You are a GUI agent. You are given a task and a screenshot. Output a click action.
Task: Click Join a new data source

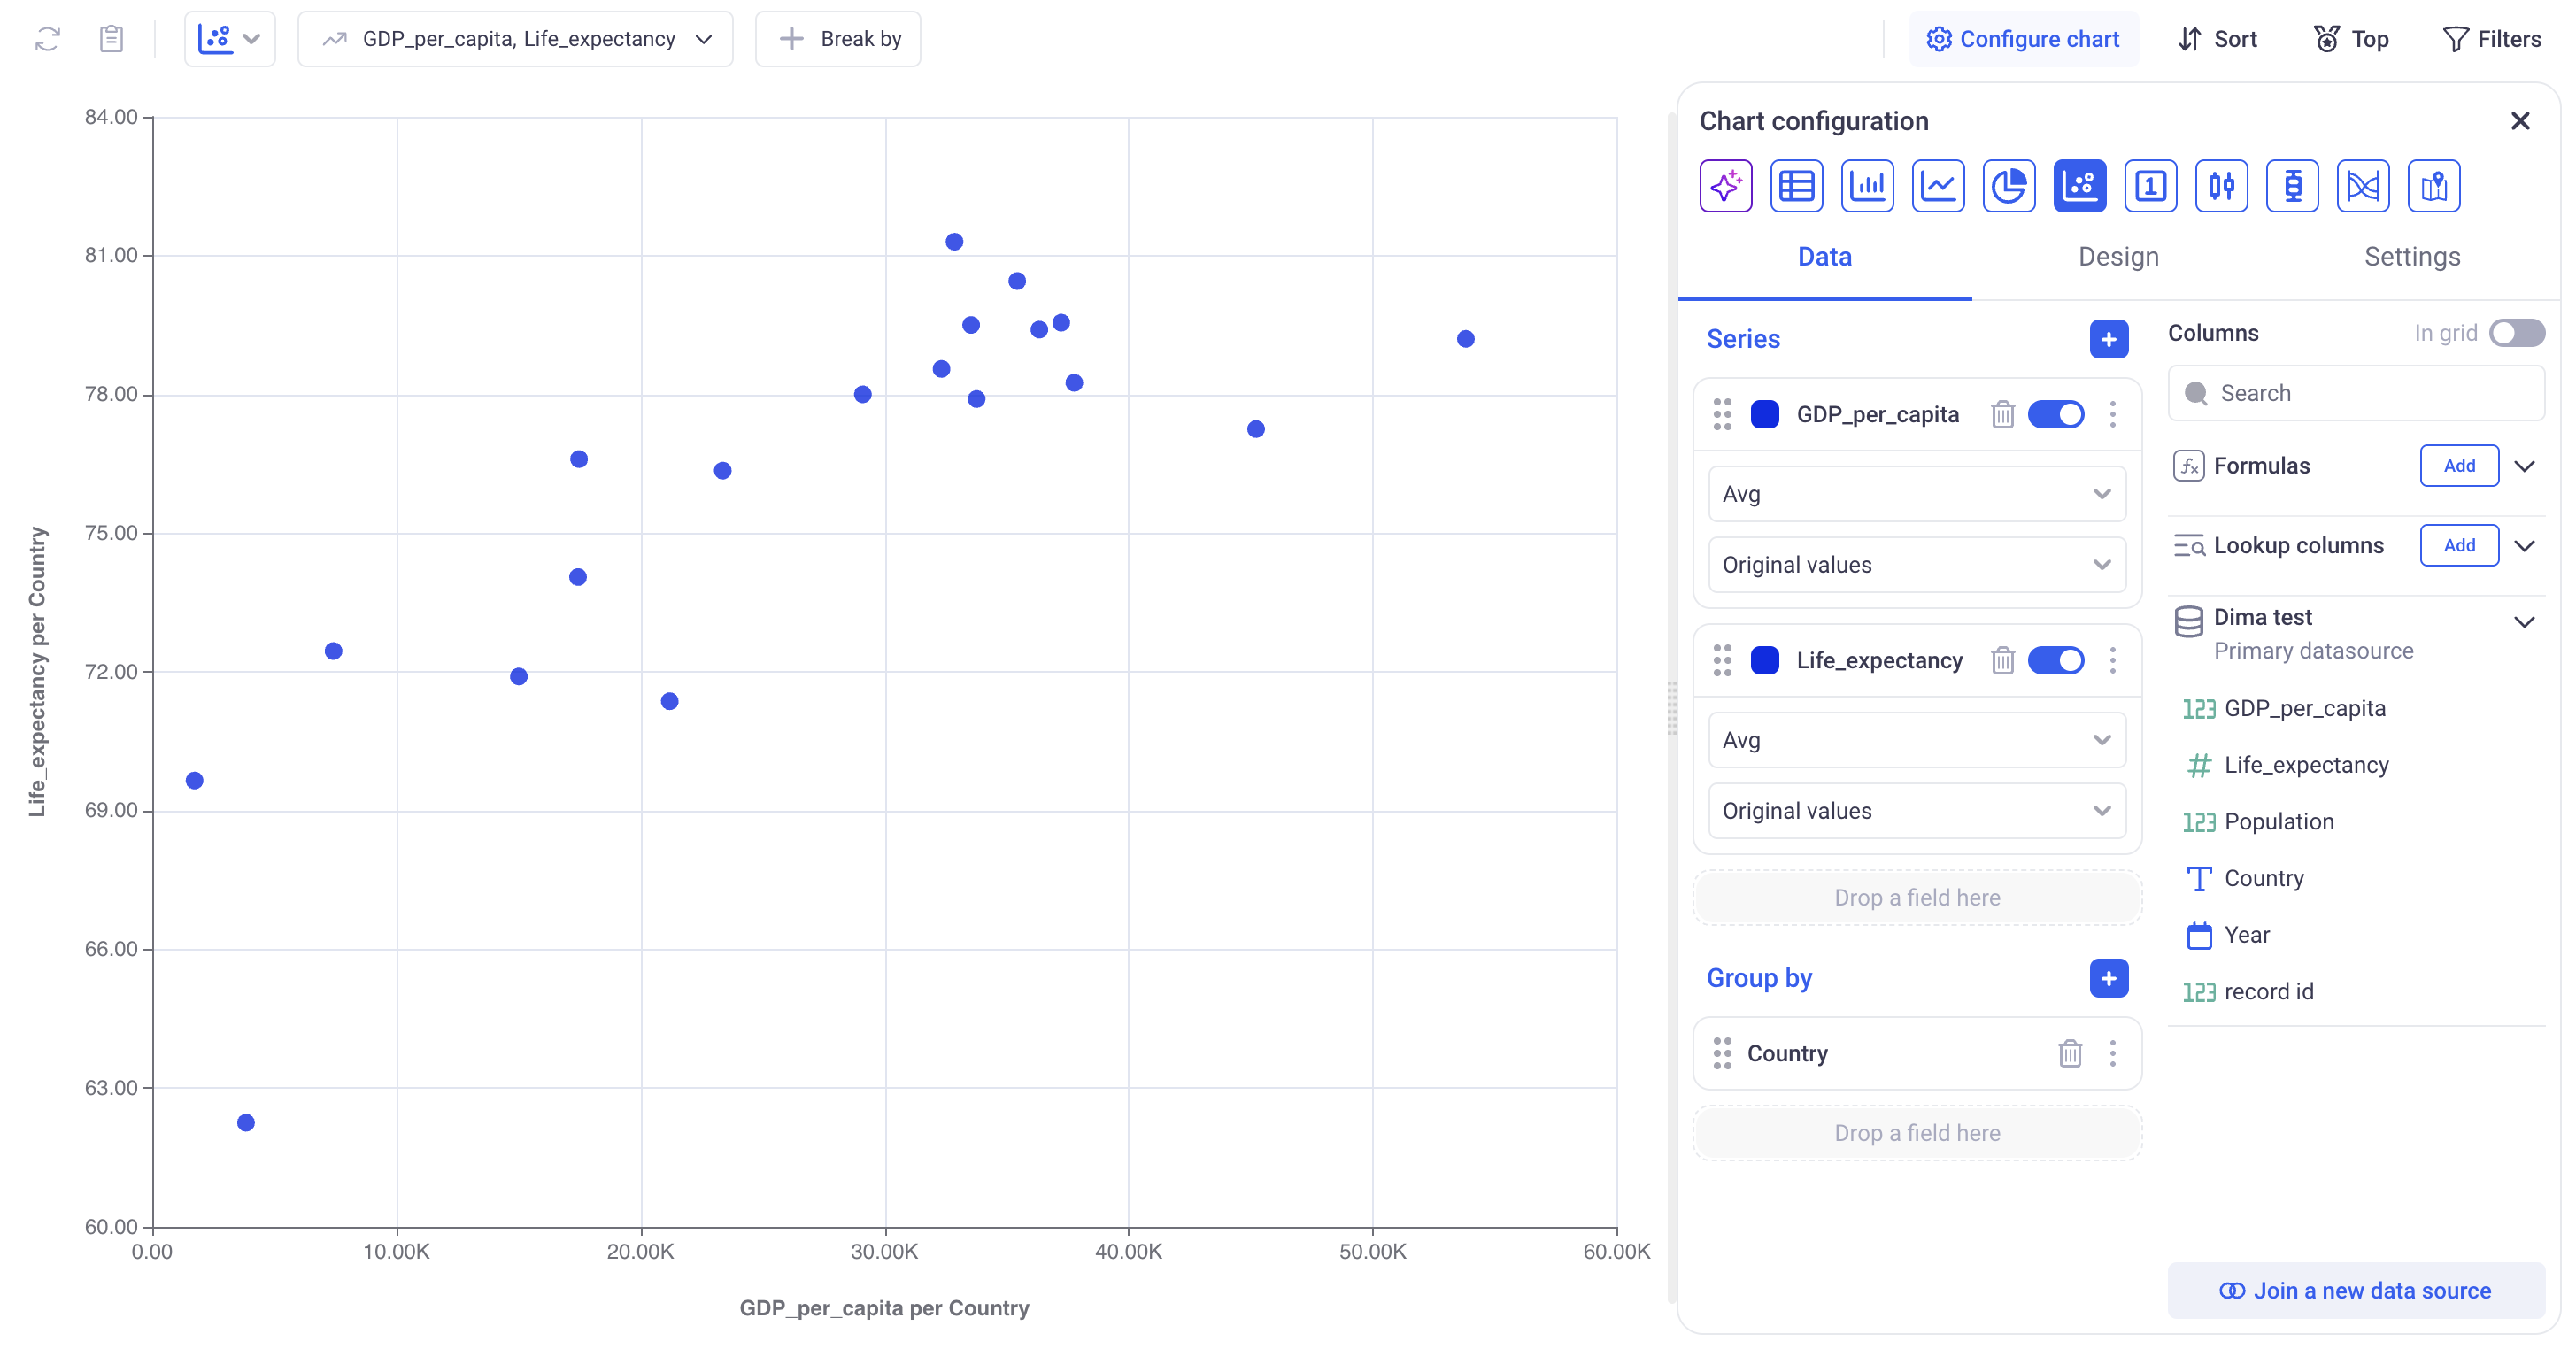coord(2355,1290)
